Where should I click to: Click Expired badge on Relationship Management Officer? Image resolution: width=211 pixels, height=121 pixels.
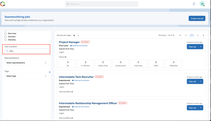click(x=123, y=103)
